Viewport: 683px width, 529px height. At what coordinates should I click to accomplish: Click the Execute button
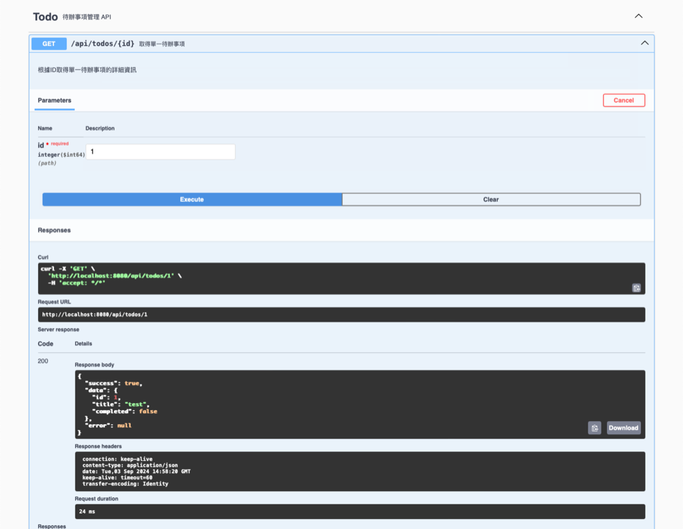click(192, 199)
